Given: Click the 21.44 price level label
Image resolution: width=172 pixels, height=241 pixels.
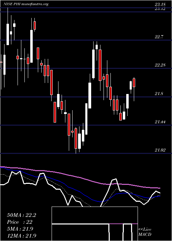Looking at the screenshot, I should pos(160,122).
